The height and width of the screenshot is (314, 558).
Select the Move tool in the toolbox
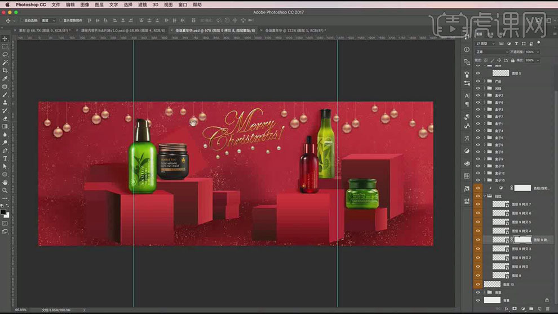pyautogui.click(x=5, y=38)
